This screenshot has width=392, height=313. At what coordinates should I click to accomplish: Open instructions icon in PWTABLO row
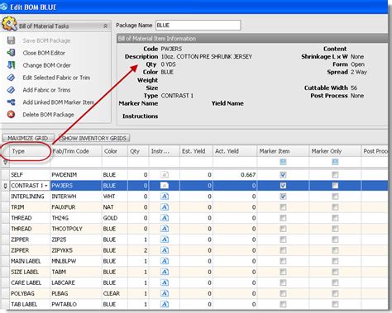165,304
